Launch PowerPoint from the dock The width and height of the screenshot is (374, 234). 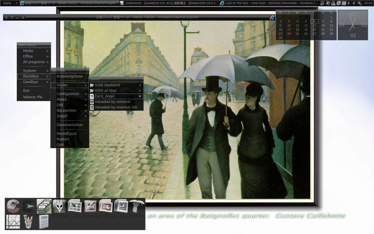point(106,206)
